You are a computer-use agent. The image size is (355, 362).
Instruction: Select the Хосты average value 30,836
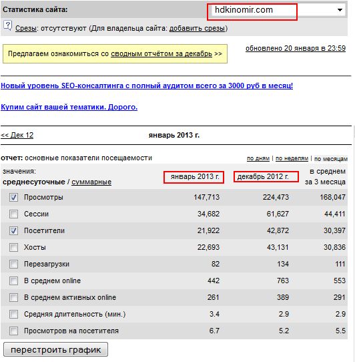pos(334,247)
